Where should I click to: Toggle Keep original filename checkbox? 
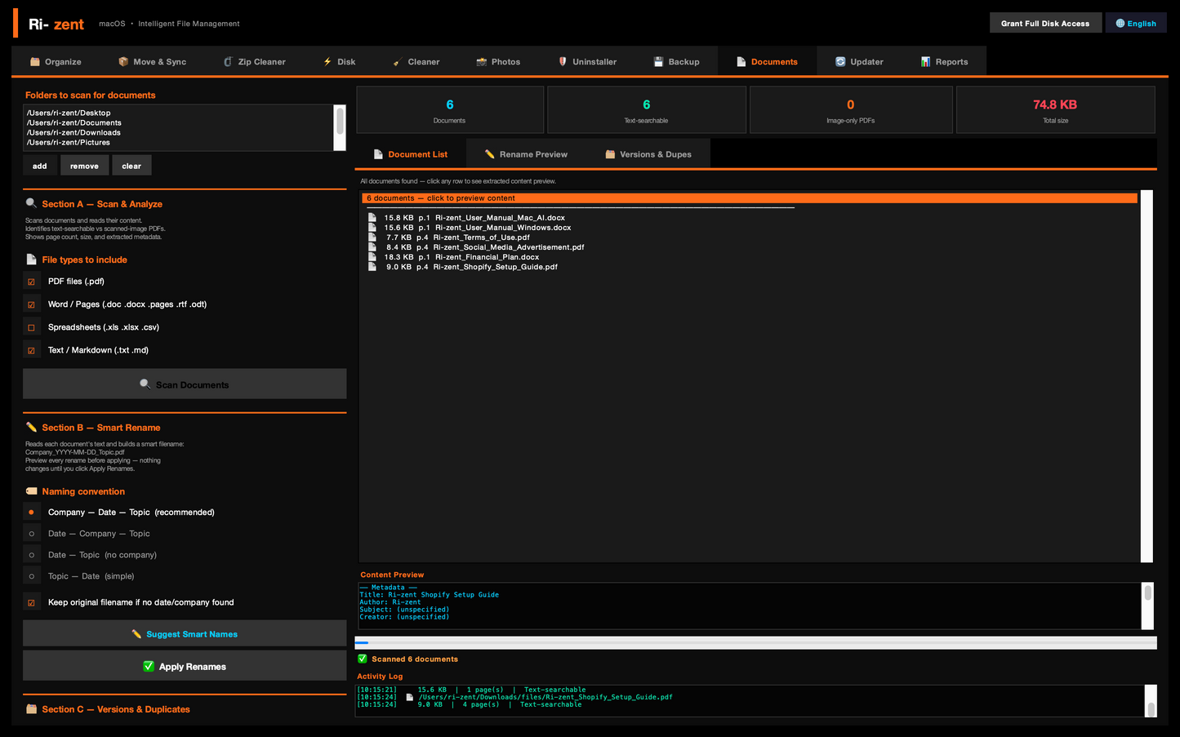click(32, 602)
